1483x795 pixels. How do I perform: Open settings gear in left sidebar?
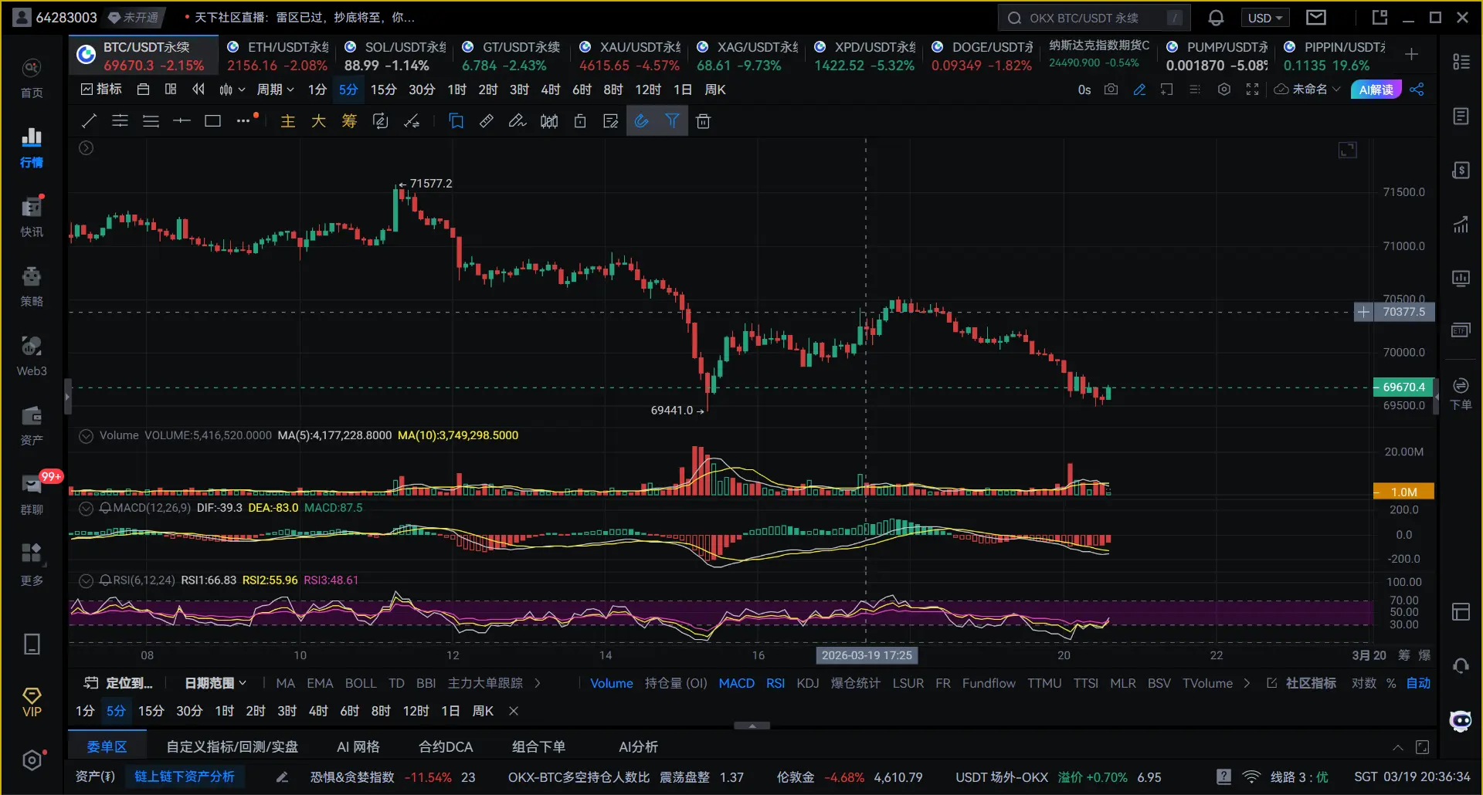click(32, 760)
